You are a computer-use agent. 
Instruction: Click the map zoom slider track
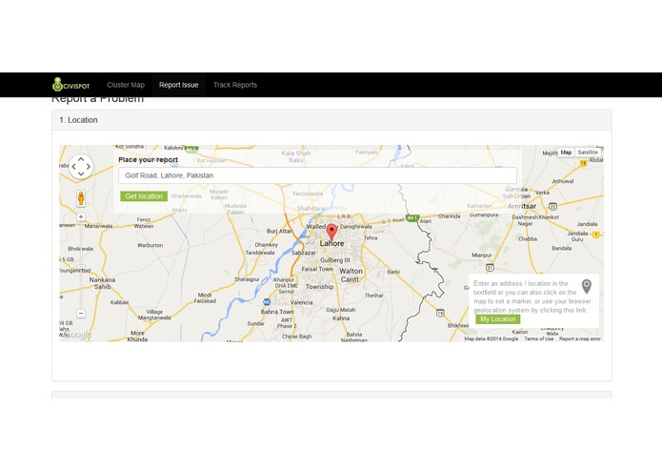point(81,265)
